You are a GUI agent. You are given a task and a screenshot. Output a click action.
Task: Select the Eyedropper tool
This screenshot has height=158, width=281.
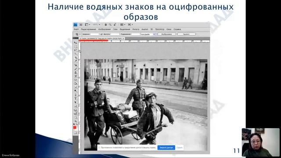76,61
